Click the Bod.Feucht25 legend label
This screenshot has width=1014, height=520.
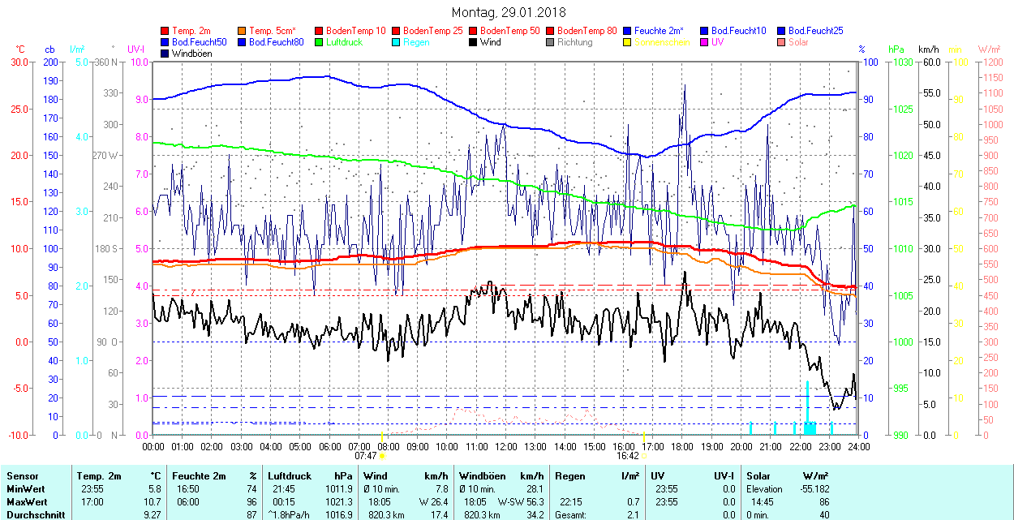tap(815, 31)
